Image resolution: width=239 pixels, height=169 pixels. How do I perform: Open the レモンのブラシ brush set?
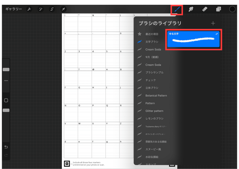point(154,119)
